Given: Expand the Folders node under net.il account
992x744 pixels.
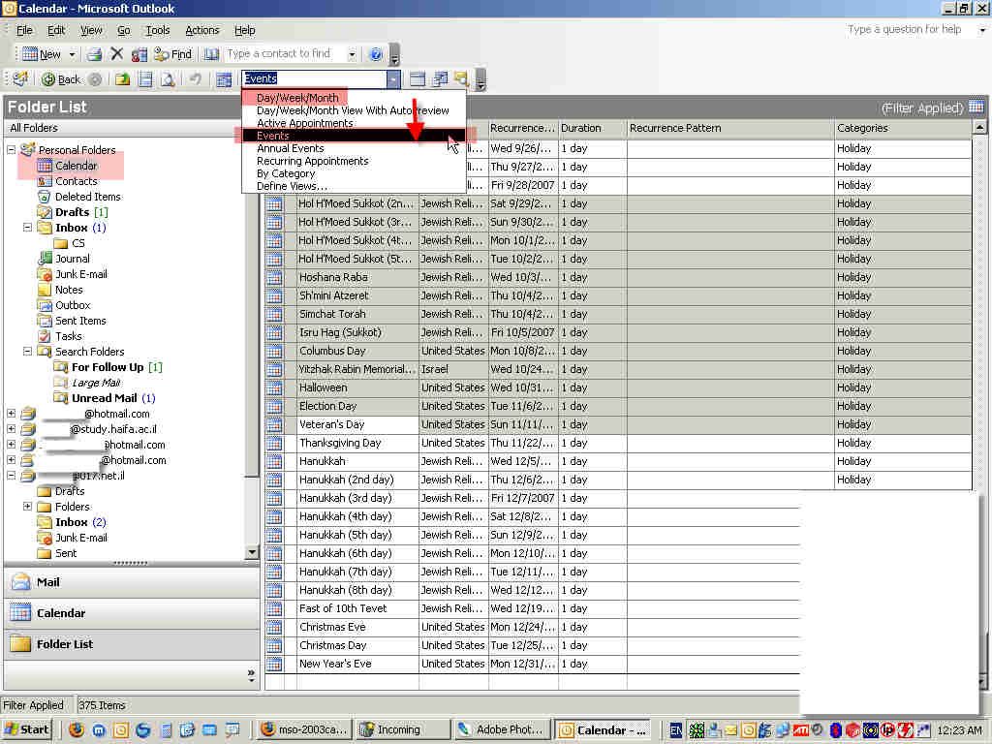Looking at the screenshot, I should (27, 507).
